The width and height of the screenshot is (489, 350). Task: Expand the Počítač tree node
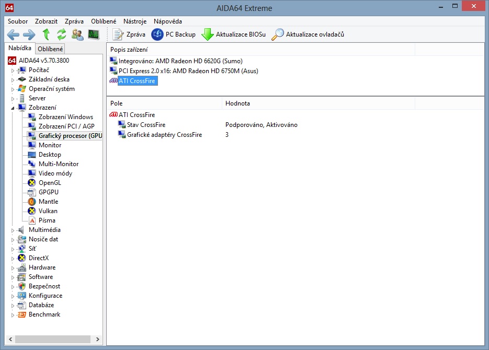click(13, 71)
